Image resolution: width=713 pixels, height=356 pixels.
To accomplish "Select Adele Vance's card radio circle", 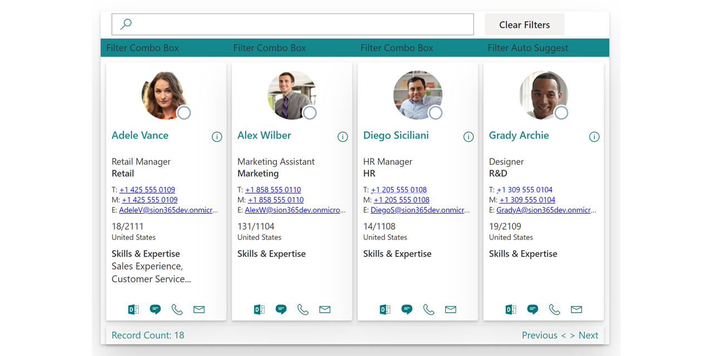I will pos(184,113).
